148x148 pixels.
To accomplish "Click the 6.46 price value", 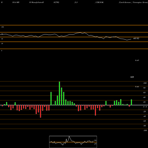I will [x=137, y=87].
